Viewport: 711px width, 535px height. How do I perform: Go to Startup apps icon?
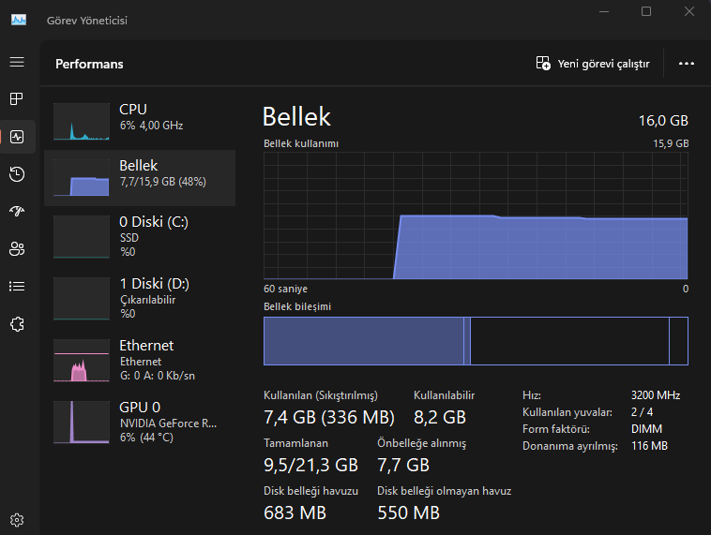17,211
